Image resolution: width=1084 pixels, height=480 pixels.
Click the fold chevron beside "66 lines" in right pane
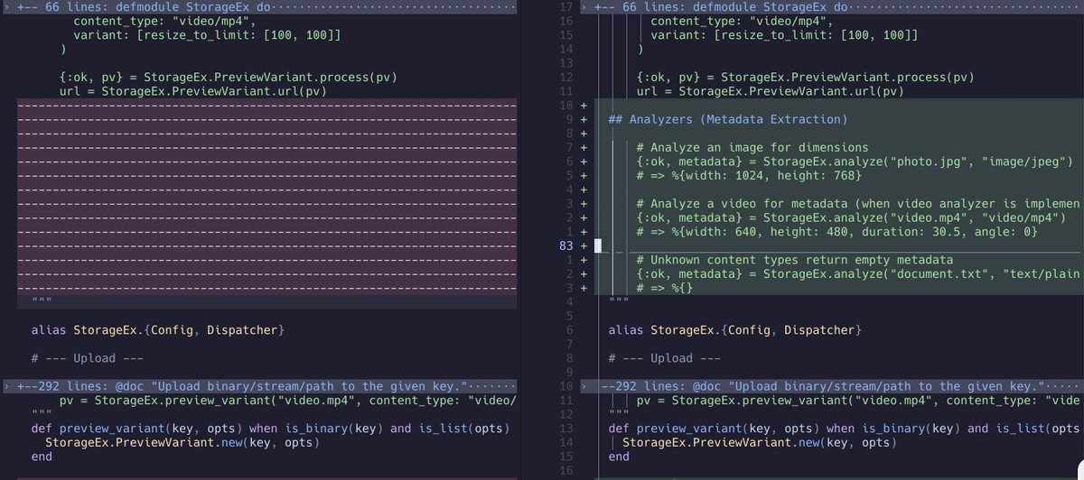click(585, 6)
